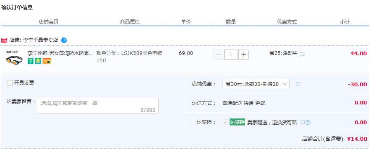Open the blue Wangwang chat icon
This screenshot has width=370, height=149.
(64, 40)
